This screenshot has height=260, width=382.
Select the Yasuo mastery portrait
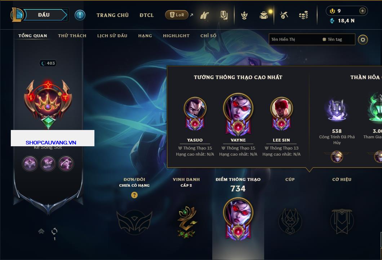pyautogui.click(x=195, y=114)
